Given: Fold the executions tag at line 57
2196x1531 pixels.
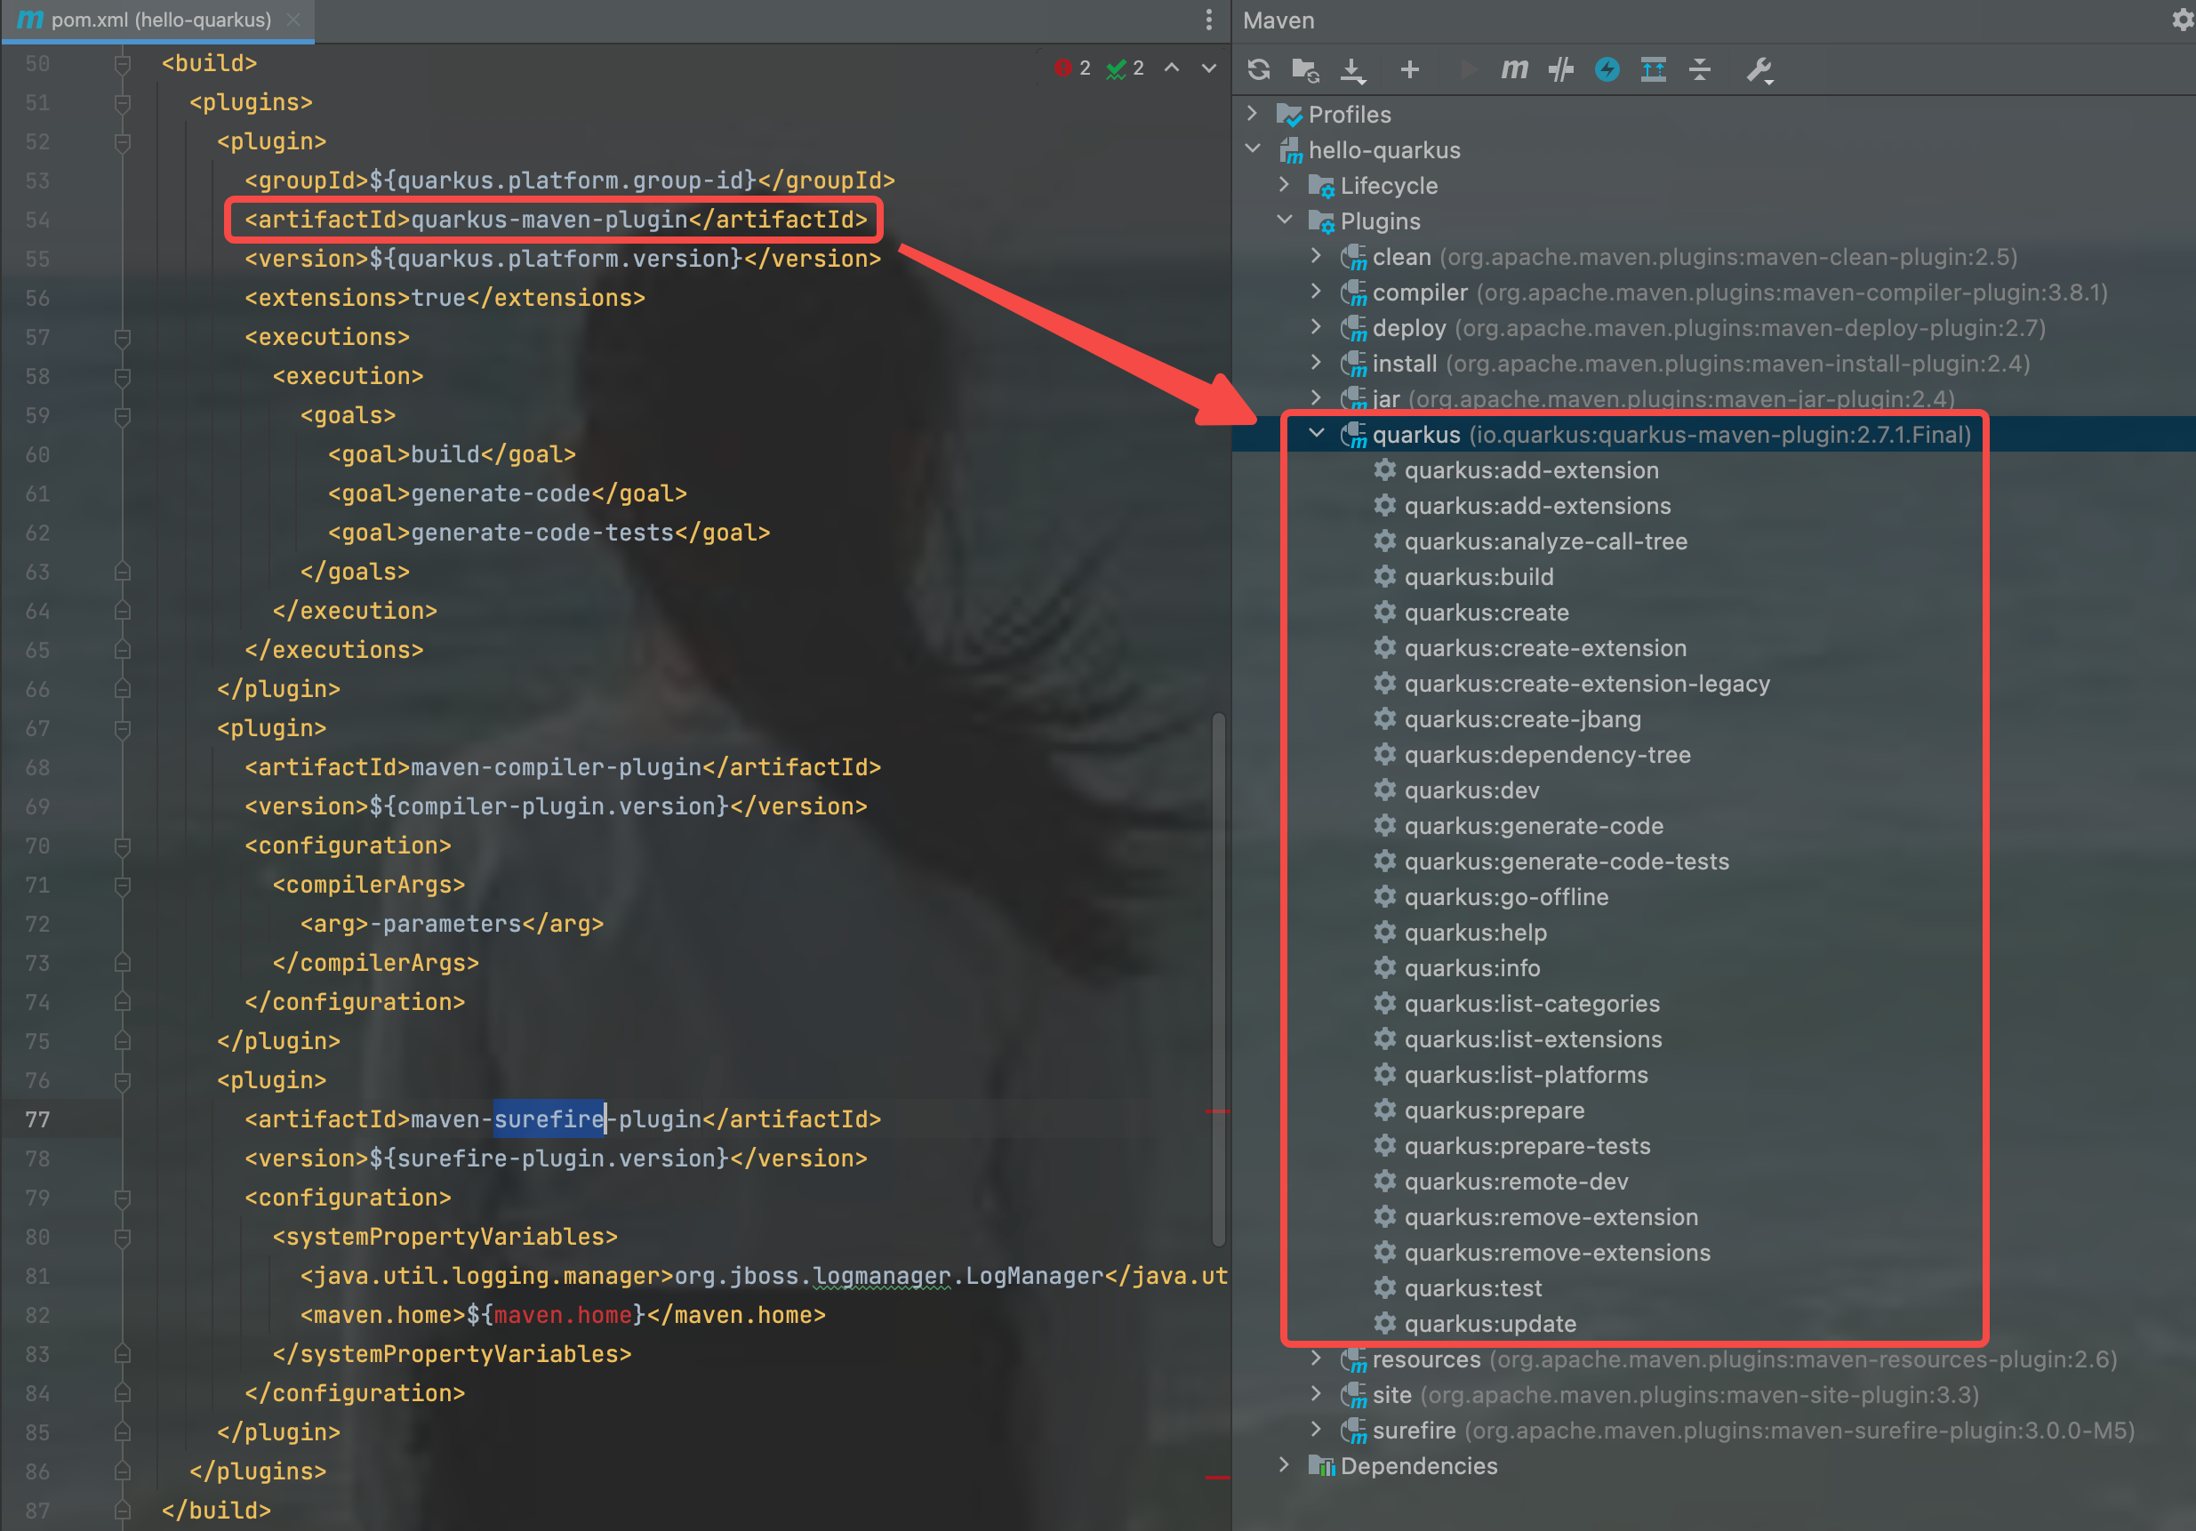Looking at the screenshot, I should (x=123, y=337).
